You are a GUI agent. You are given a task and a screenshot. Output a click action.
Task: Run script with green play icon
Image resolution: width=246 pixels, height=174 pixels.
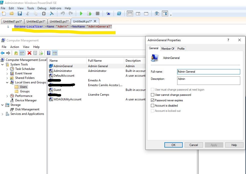81,14
